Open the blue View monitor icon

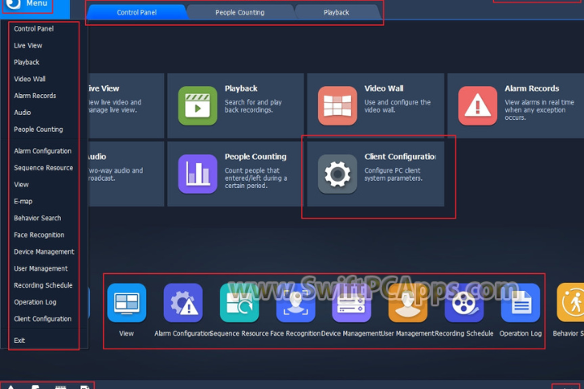click(127, 302)
